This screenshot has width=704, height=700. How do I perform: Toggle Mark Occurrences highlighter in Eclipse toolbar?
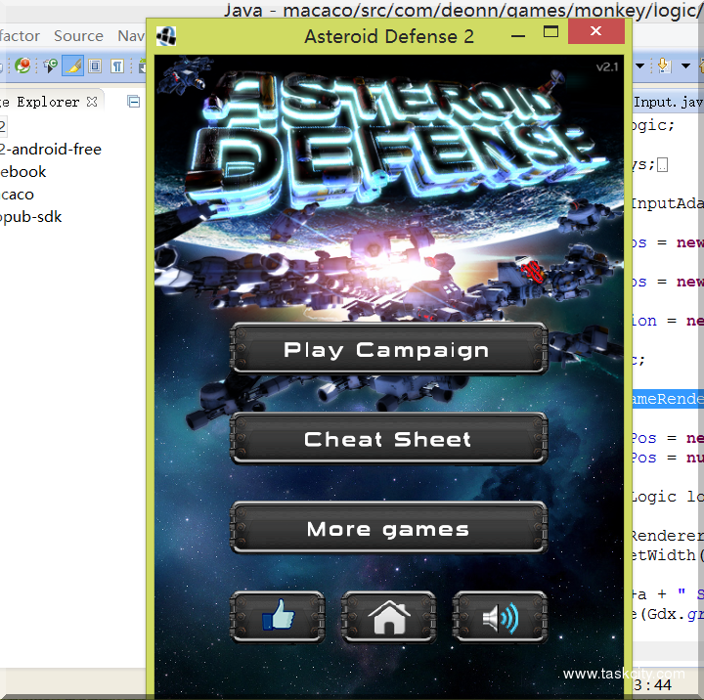click(72, 66)
